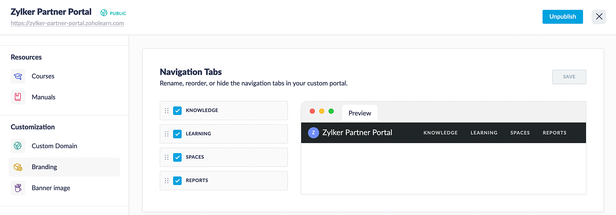Click the Courses graduation cap icon

pyautogui.click(x=18, y=76)
